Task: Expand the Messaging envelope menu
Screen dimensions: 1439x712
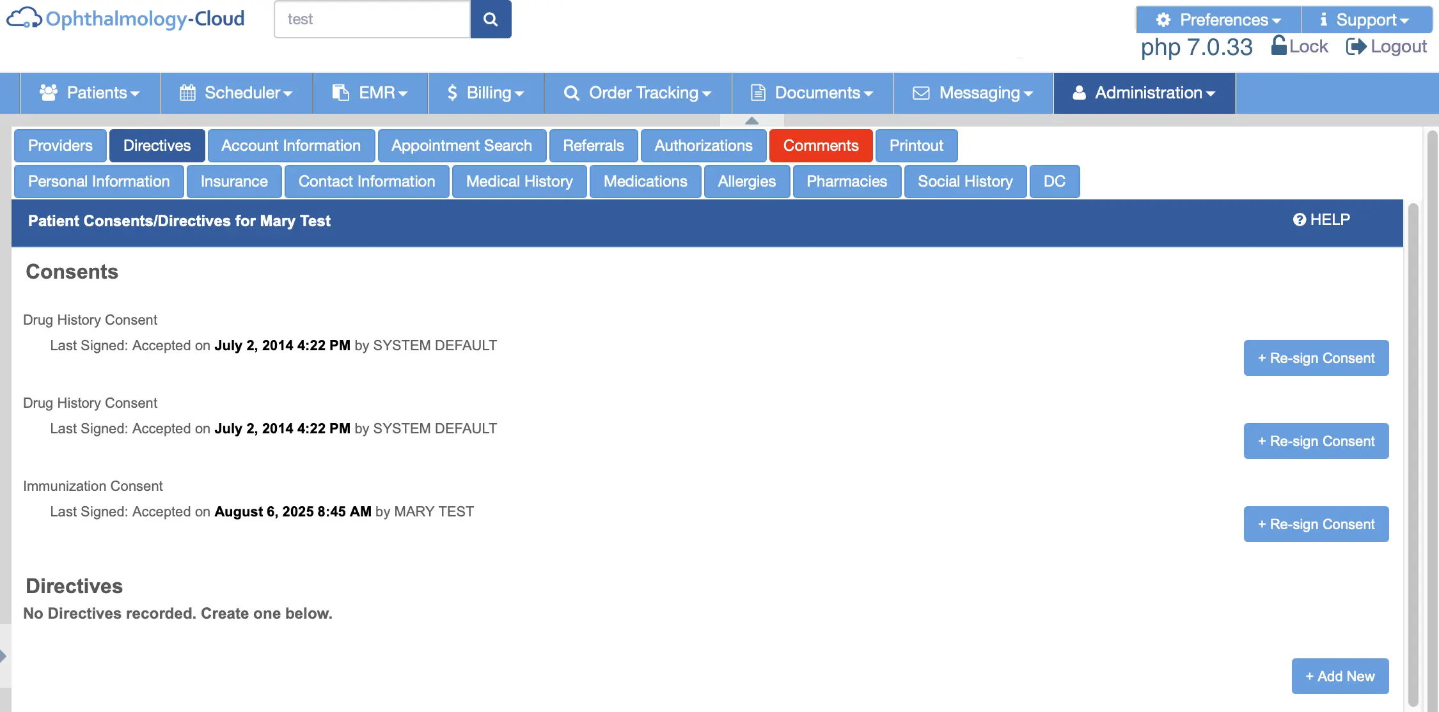Action: click(x=973, y=93)
